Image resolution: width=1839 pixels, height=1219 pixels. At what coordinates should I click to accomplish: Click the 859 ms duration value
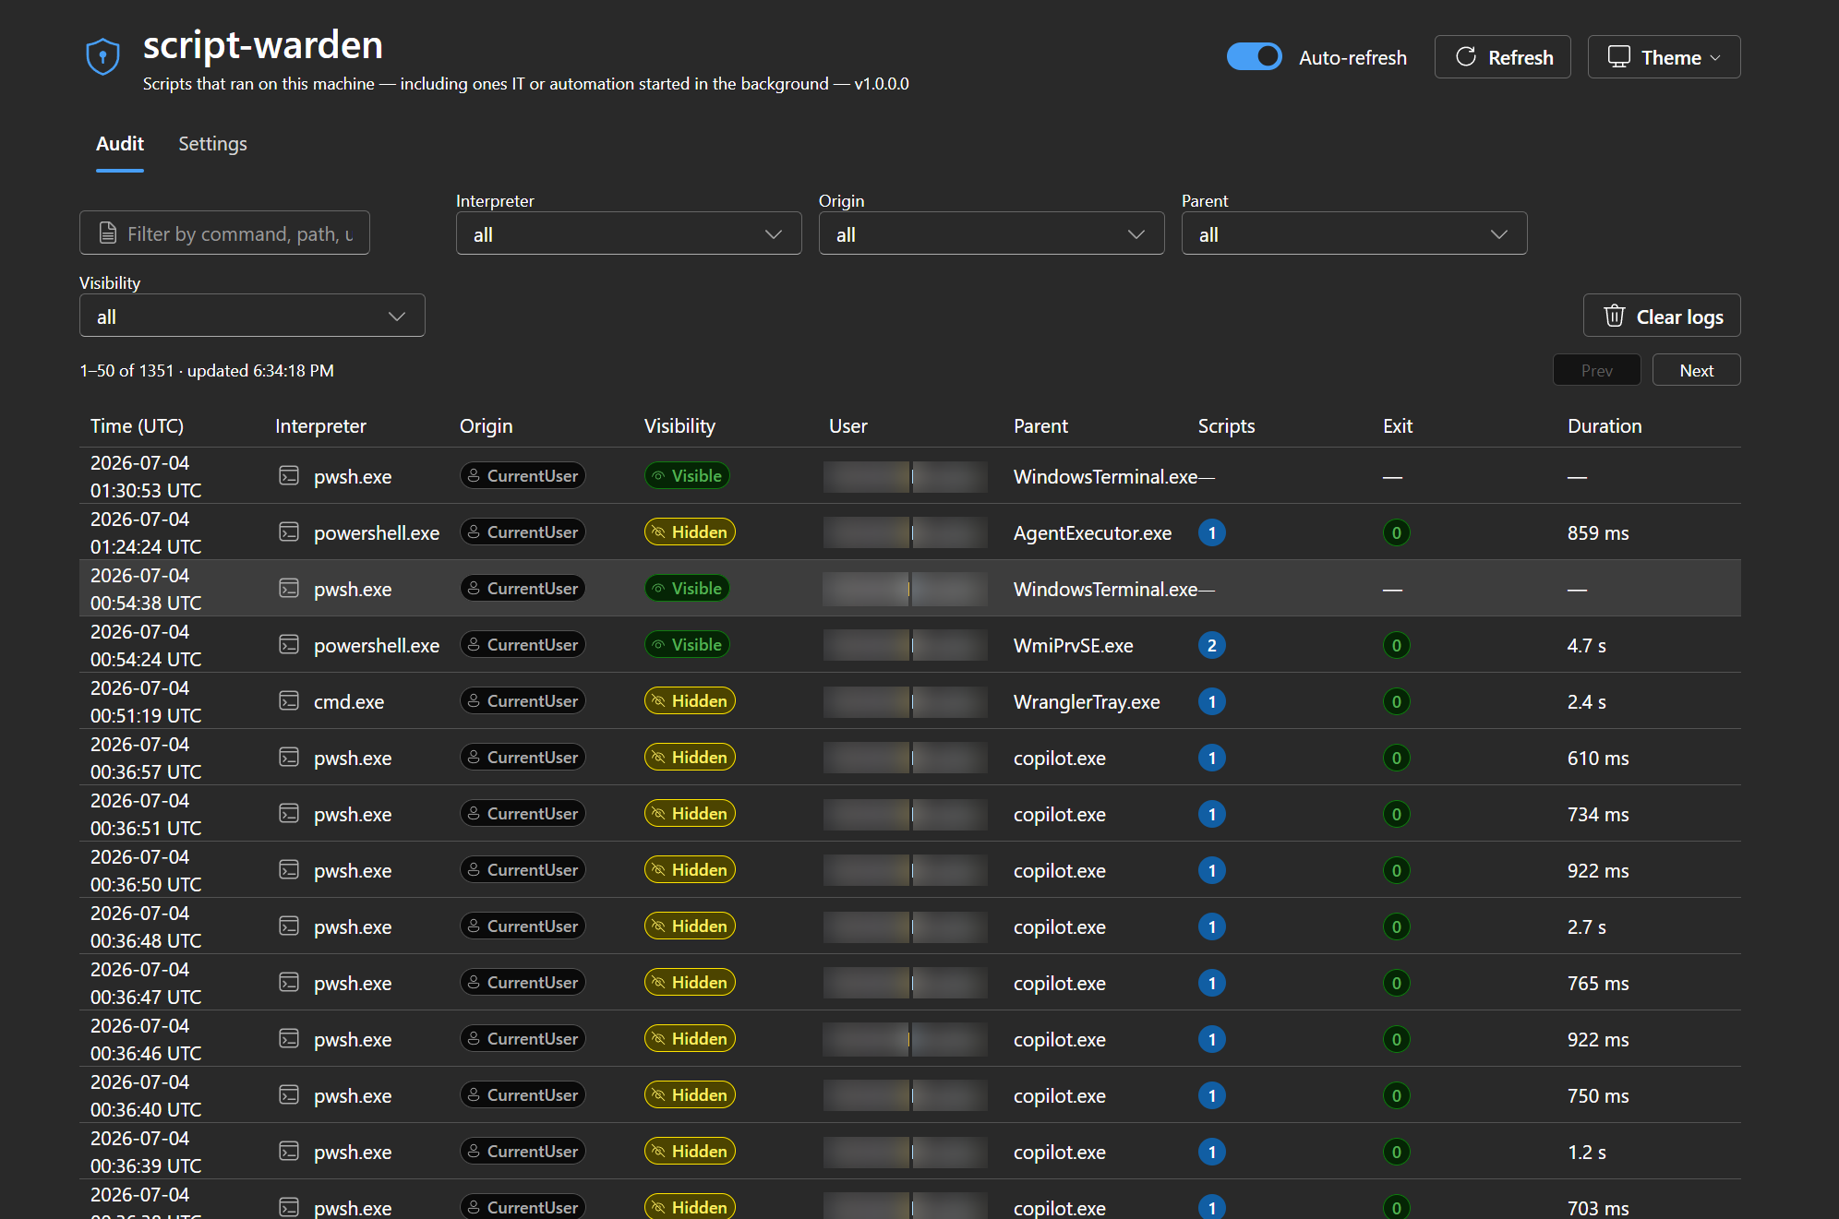tap(1598, 532)
